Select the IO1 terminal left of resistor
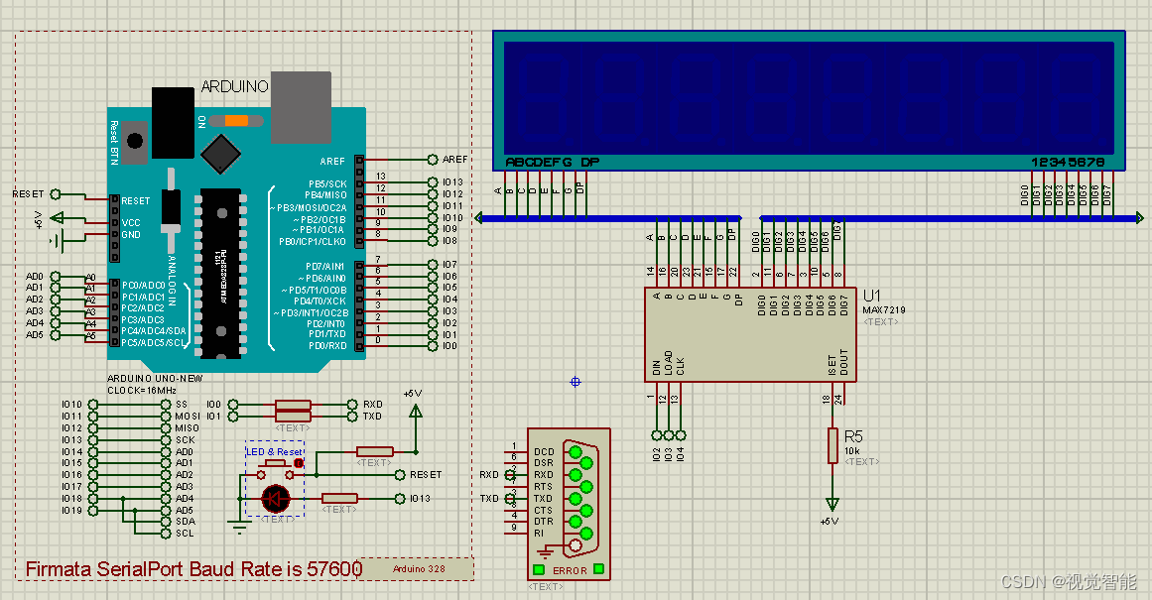The height and width of the screenshot is (600, 1152). pyautogui.click(x=233, y=417)
